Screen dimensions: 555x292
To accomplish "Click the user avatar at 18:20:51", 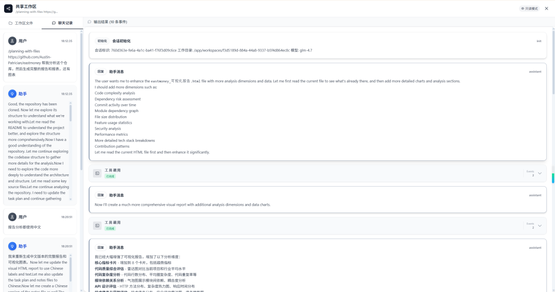I will [x=12, y=217].
